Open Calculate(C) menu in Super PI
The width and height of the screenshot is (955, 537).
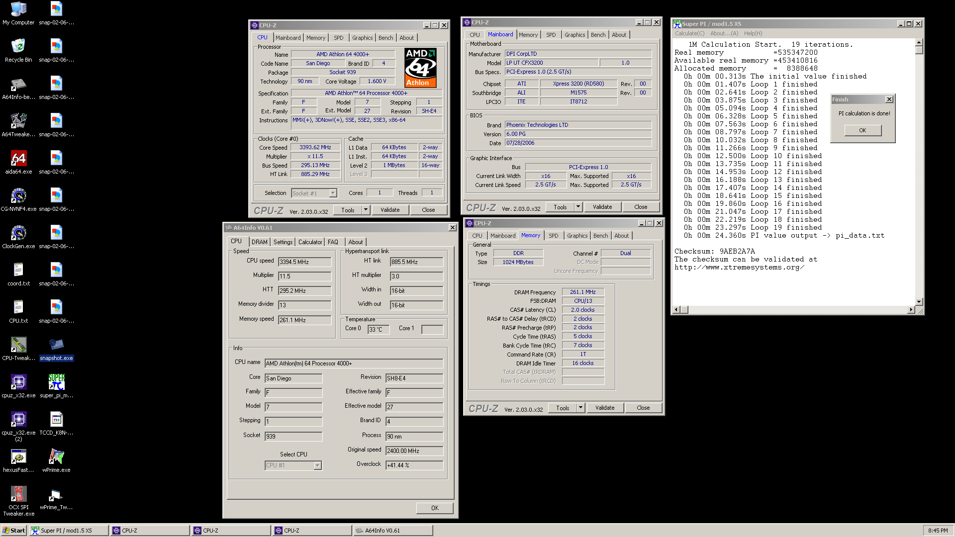coord(689,33)
